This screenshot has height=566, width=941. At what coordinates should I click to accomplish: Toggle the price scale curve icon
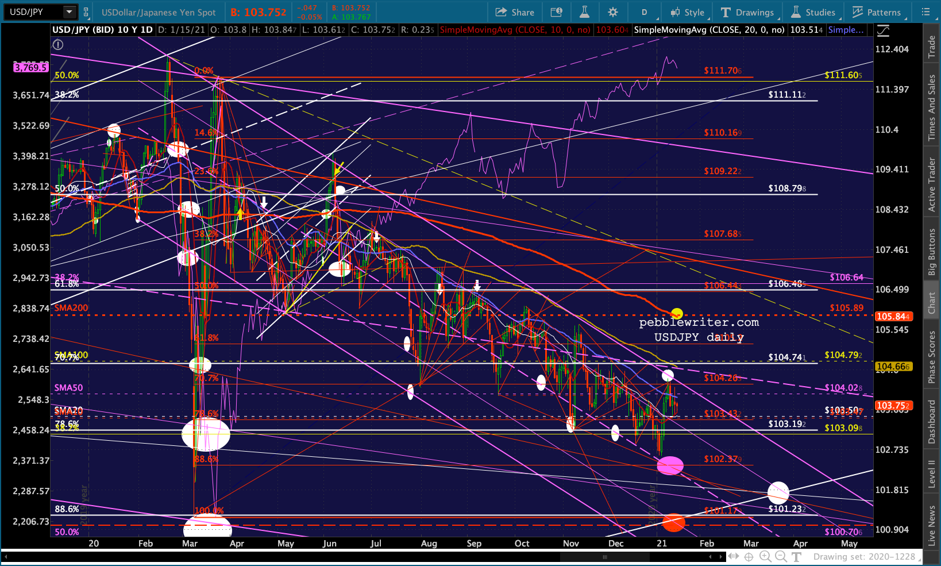(x=883, y=30)
